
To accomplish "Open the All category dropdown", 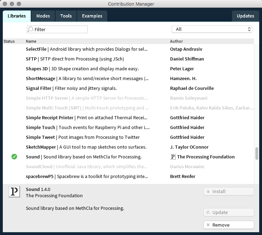I will point(212,29).
